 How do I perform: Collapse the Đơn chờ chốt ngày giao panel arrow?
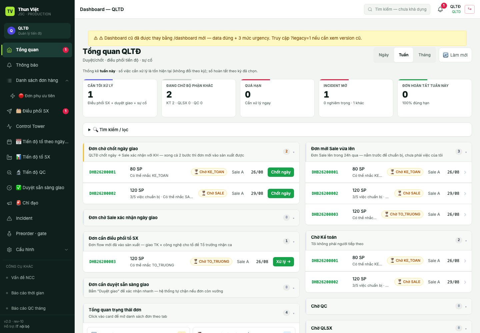pos(294,152)
